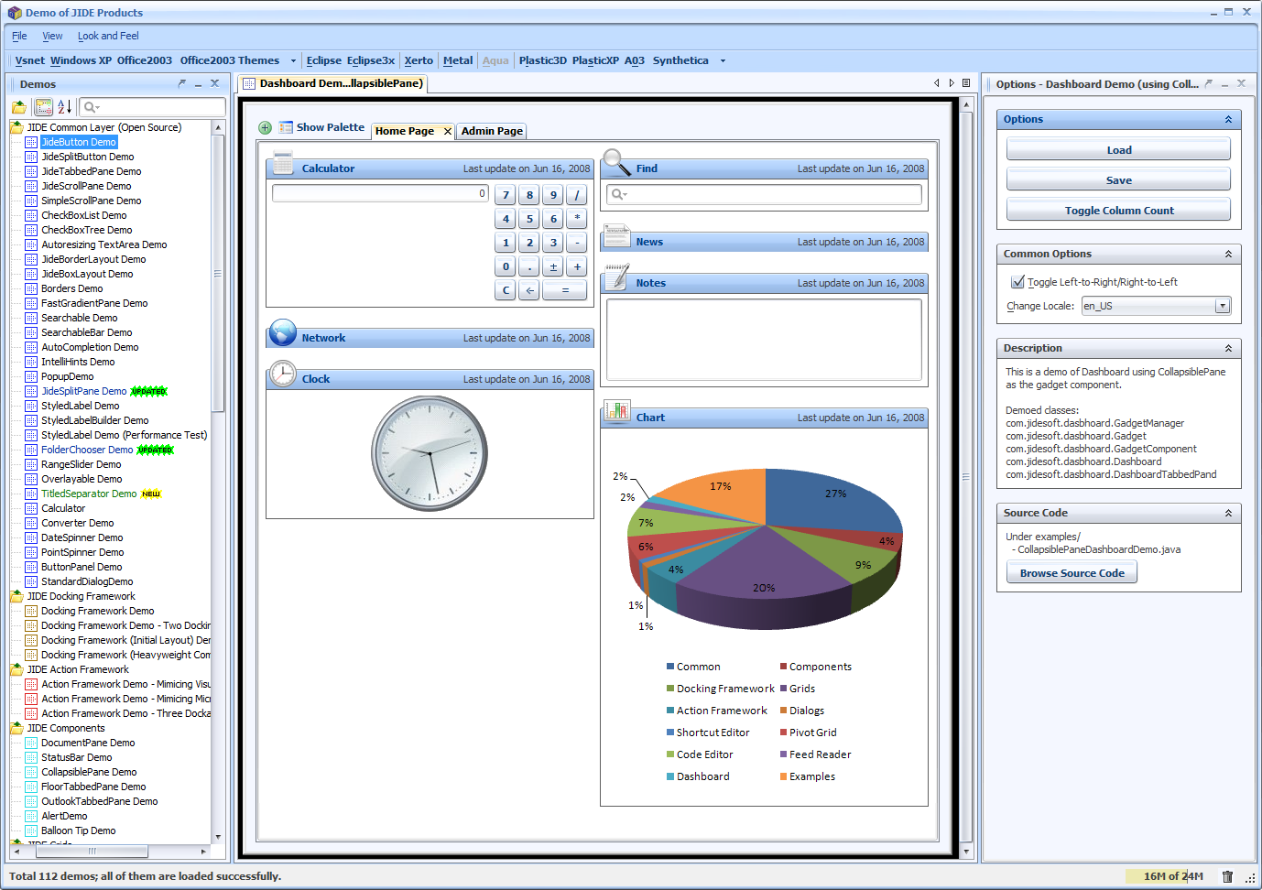Click the Save button
The image size is (1262, 890).
[1118, 180]
